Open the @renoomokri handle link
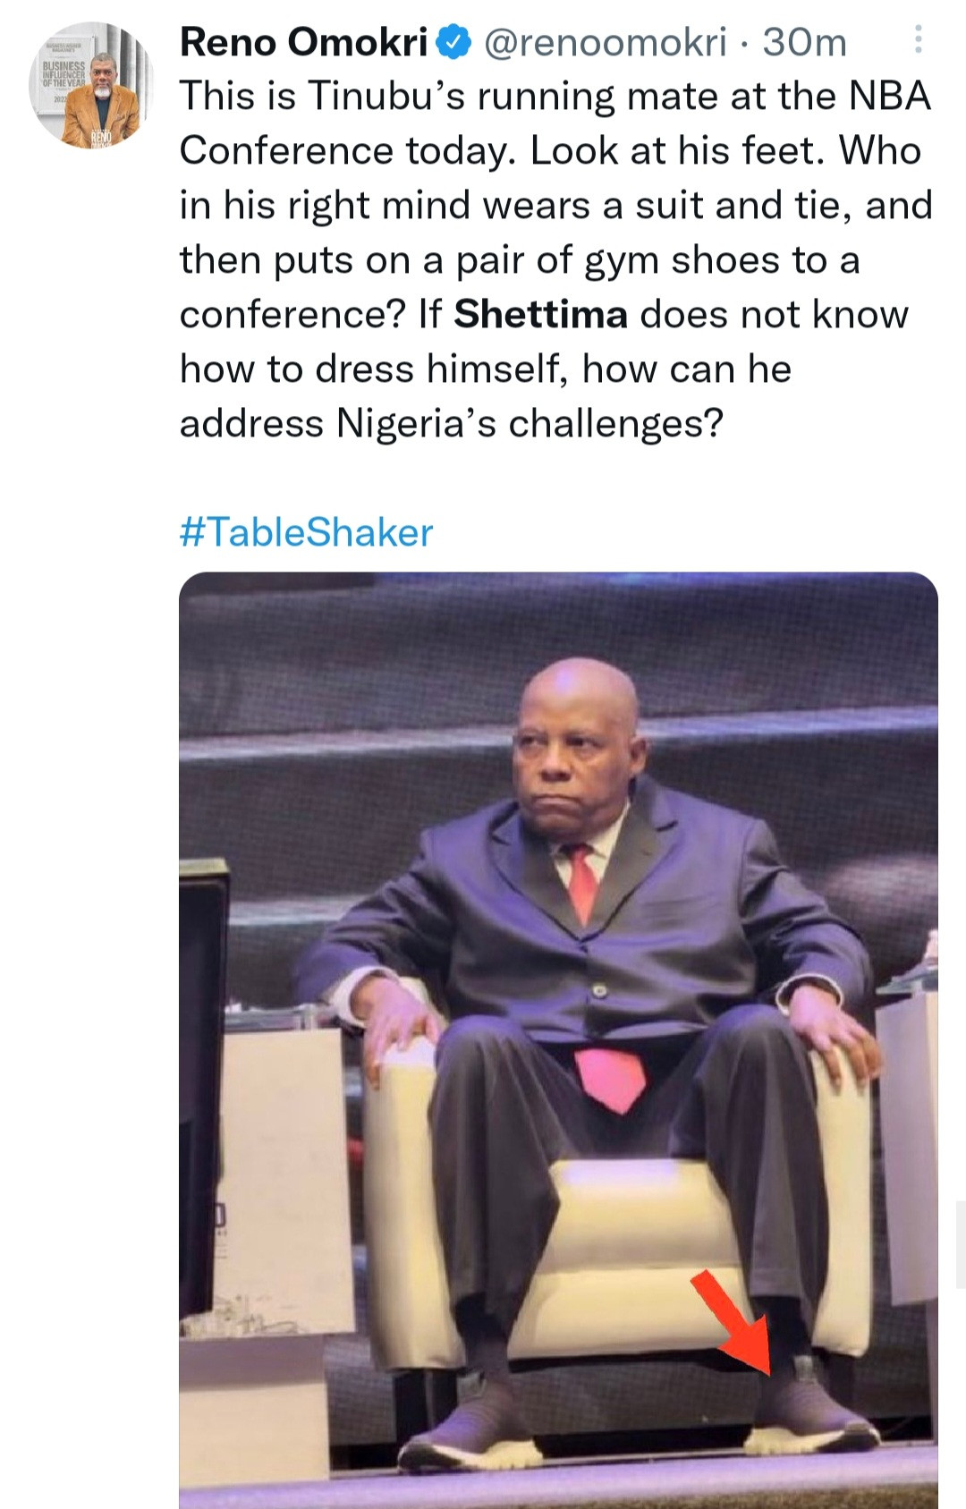 click(605, 42)
